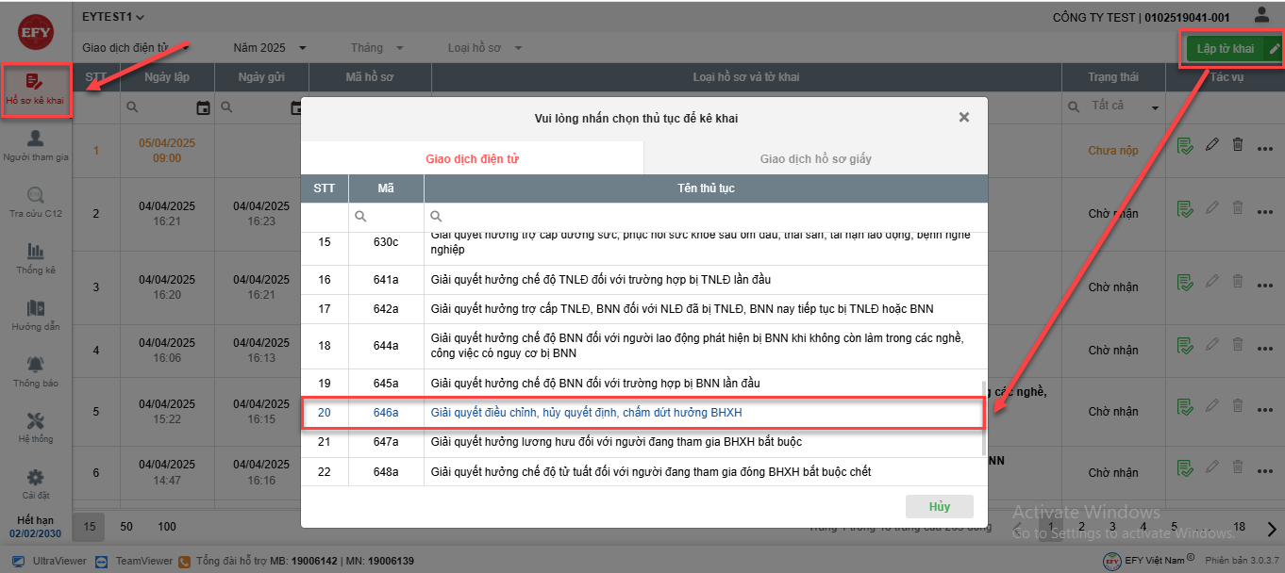The image size is (1285, 573).
Task: Open Tra cứu C12 lookup
Action: [35, 202]
